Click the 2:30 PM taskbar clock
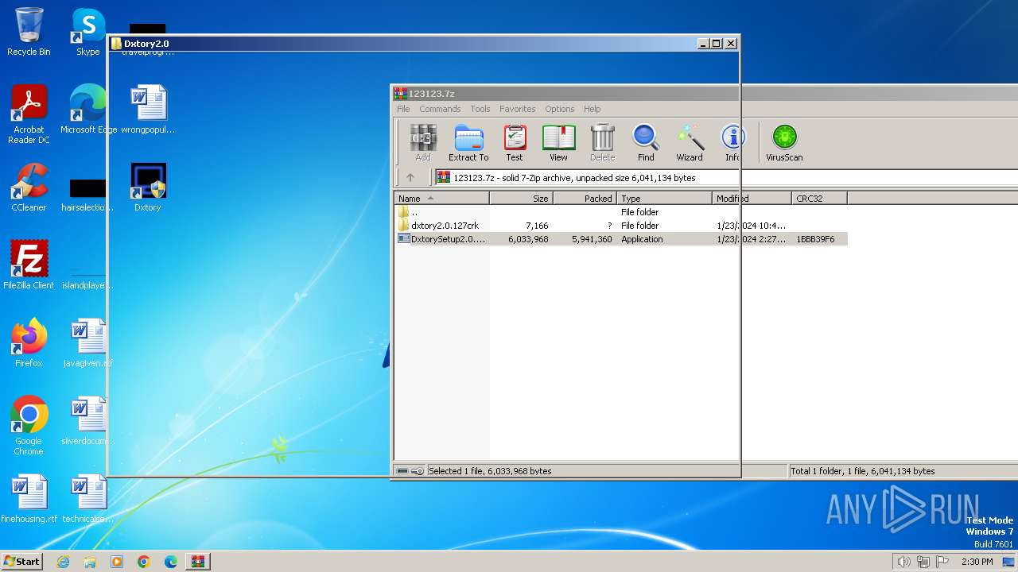The height and width of the screenshot is (572, 1018). (977, 562)
